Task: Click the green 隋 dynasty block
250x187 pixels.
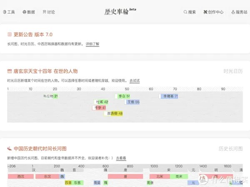Action: tap(105, 183)
